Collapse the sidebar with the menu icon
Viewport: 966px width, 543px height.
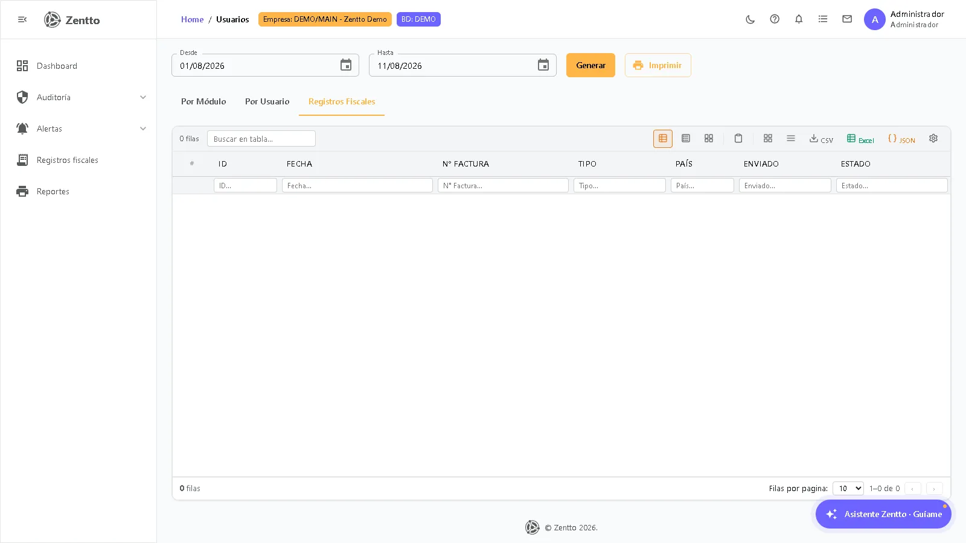pos(22,19)
